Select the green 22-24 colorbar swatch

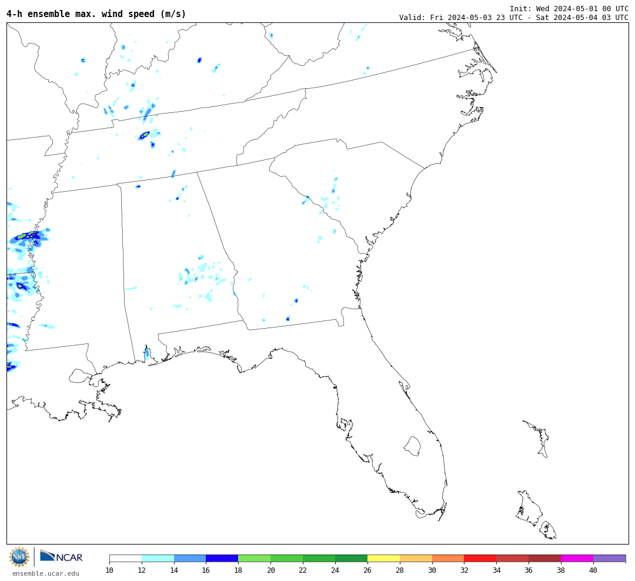[319, 558]
